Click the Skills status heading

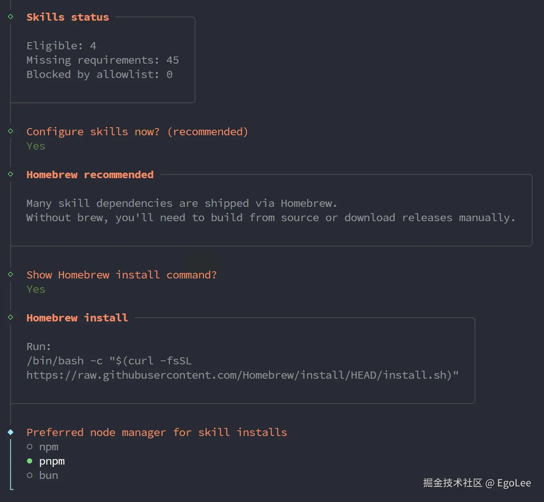pyautogui.click(x=68, y=17)
